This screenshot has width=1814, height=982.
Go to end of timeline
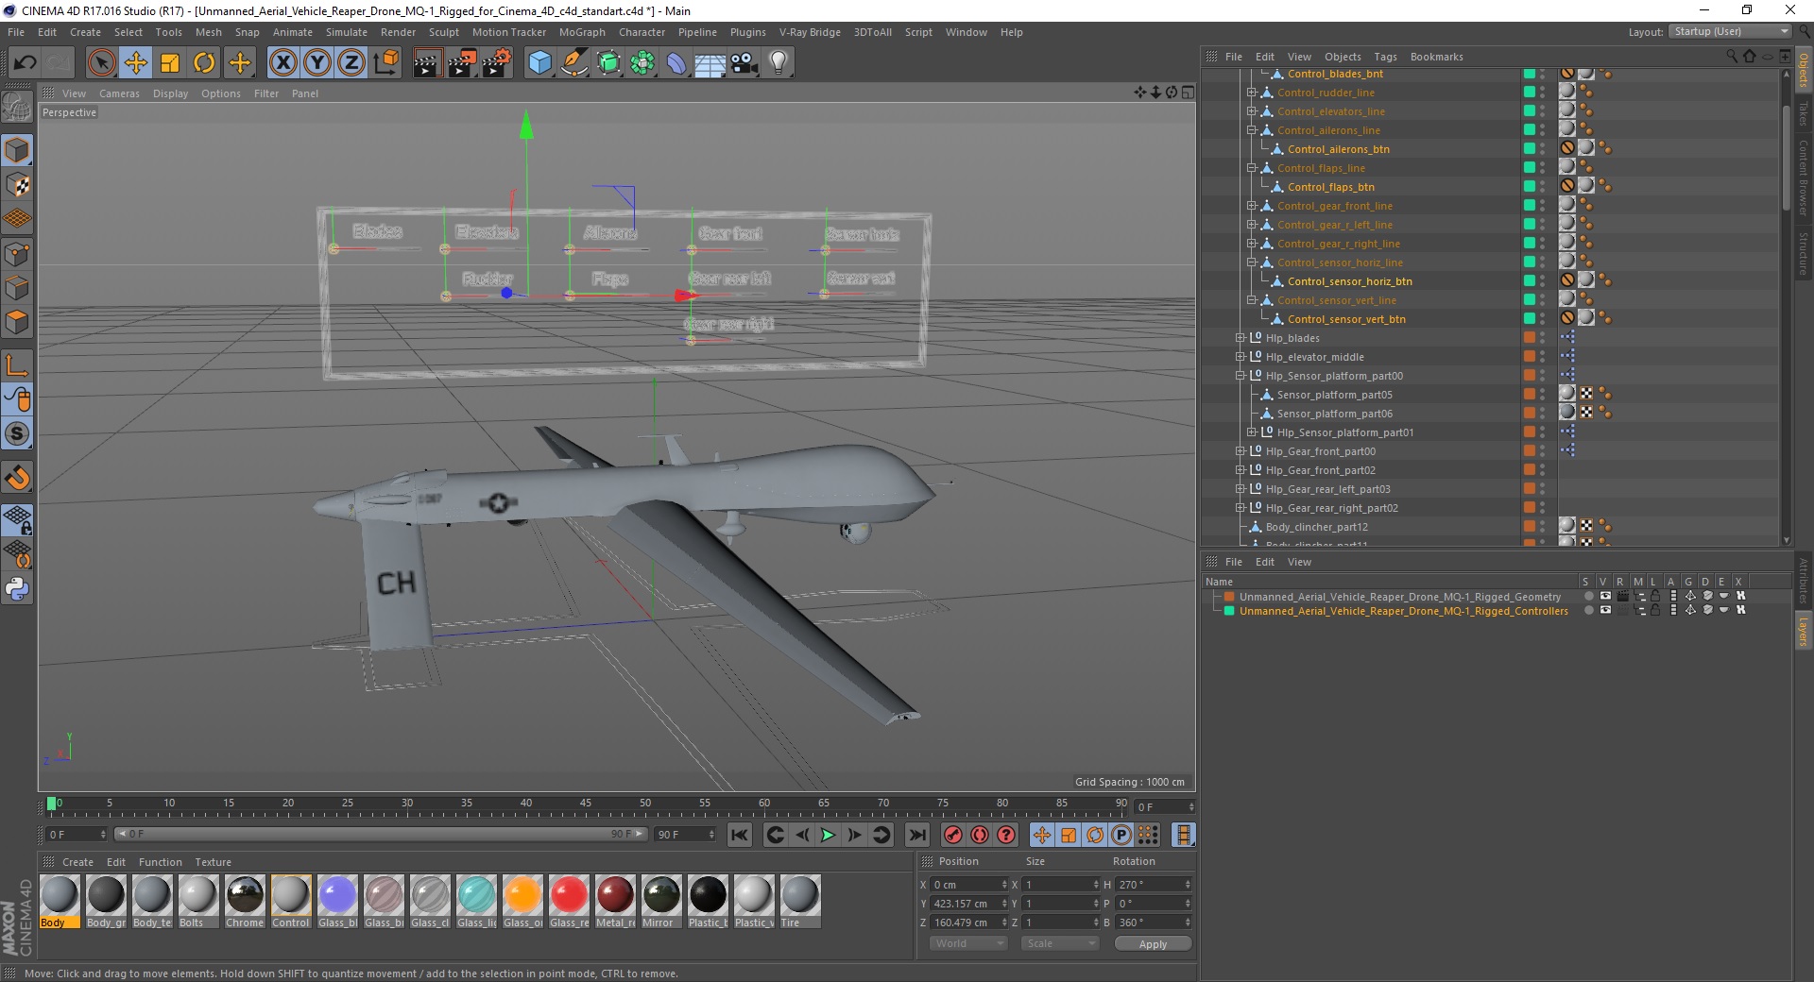point(916,835)
